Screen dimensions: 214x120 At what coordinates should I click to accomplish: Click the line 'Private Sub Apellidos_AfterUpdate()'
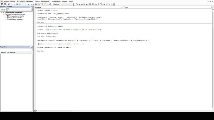[x=53, y=14]
